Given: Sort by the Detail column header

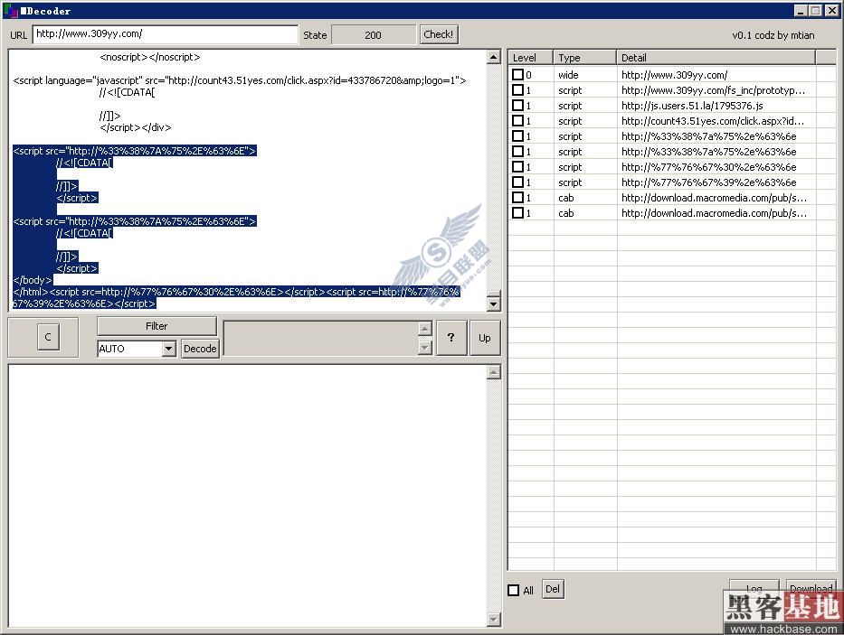Looking at the screenshot, I should (716, 58).
